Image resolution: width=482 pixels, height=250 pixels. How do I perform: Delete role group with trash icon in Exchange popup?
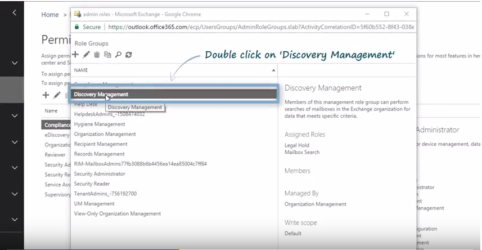(97, 55)
